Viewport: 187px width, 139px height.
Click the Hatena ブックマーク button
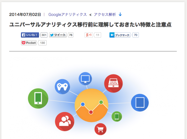(120, 35)
